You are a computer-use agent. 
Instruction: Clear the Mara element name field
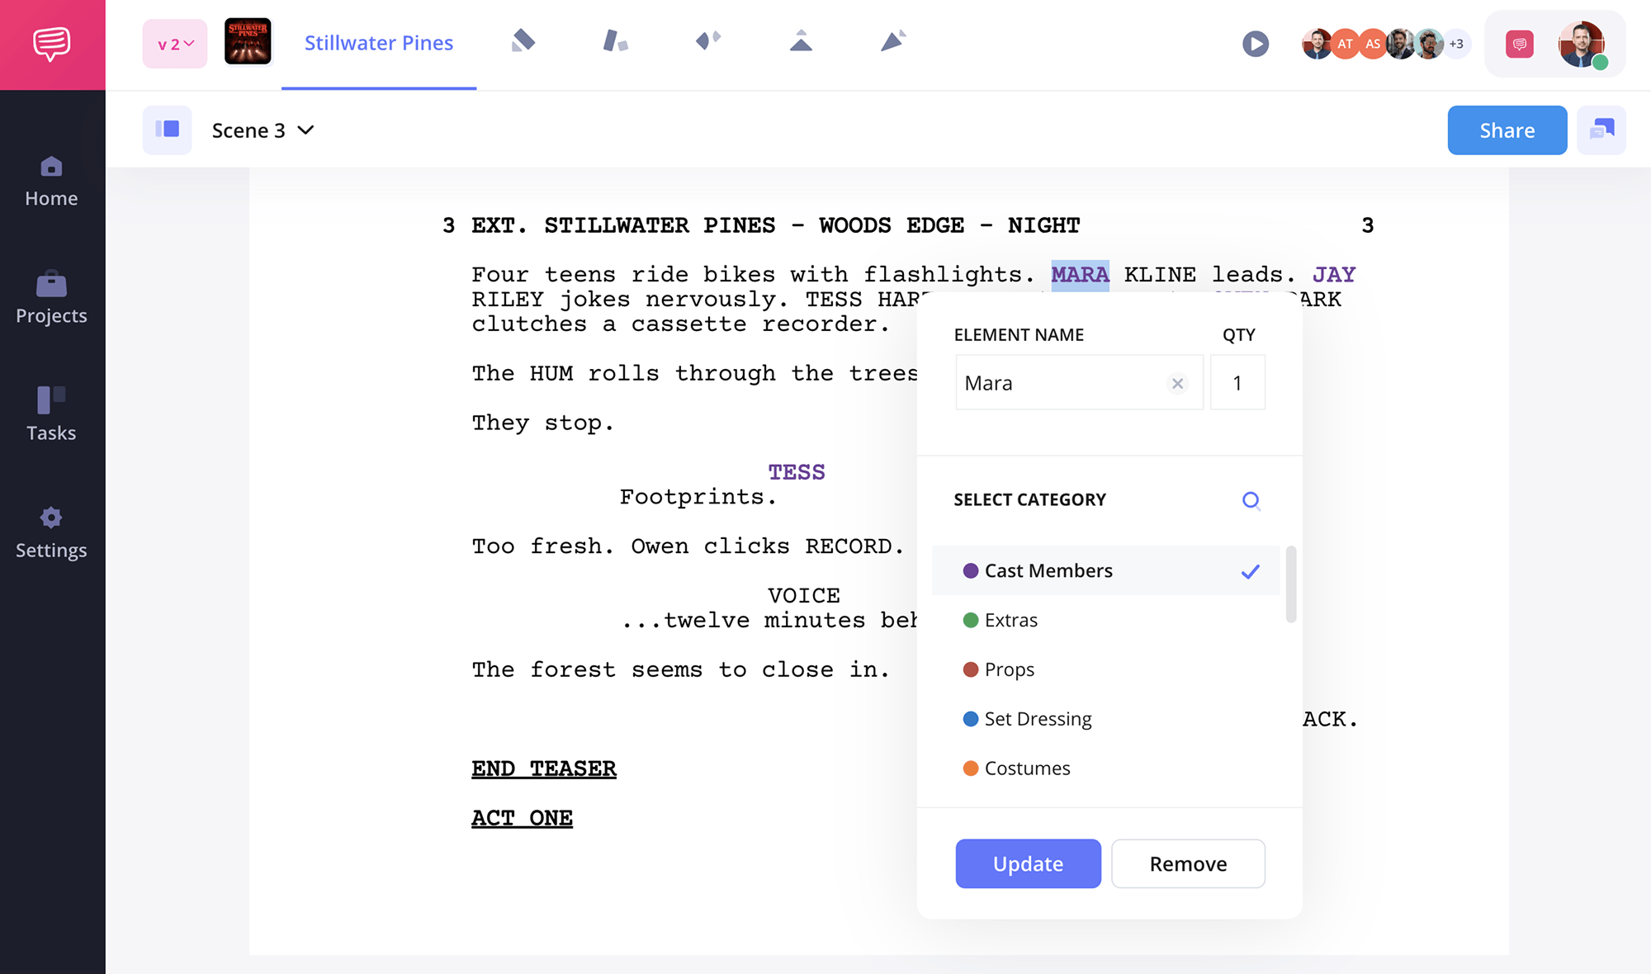(1178, 383)
